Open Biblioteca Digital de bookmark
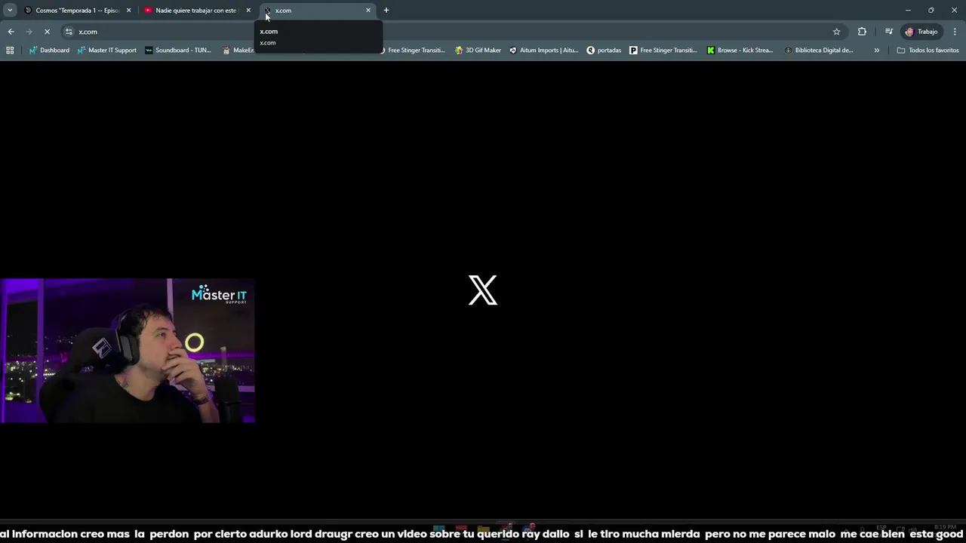The width and height of the screenshot is (966, 543). (819, 51)
